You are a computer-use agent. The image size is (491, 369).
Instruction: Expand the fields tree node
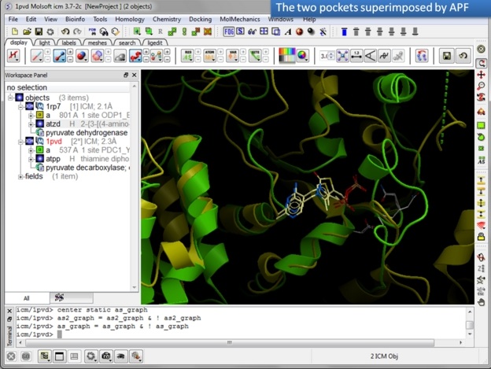tap(20, 177)
